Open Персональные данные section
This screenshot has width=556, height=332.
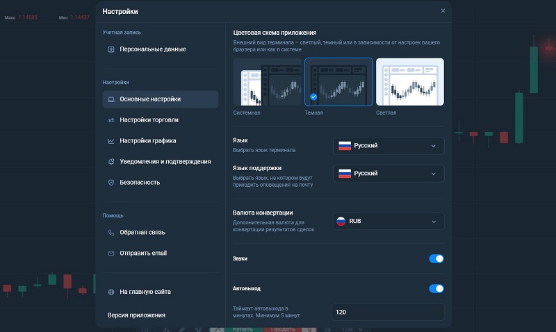click(161, 49)
